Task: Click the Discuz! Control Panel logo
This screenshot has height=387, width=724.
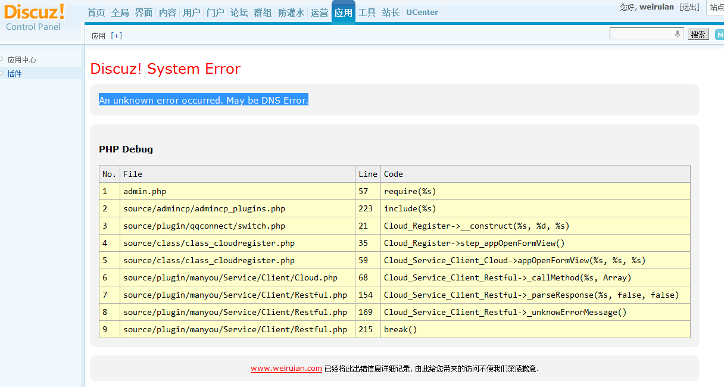Action: coord(34,17)
